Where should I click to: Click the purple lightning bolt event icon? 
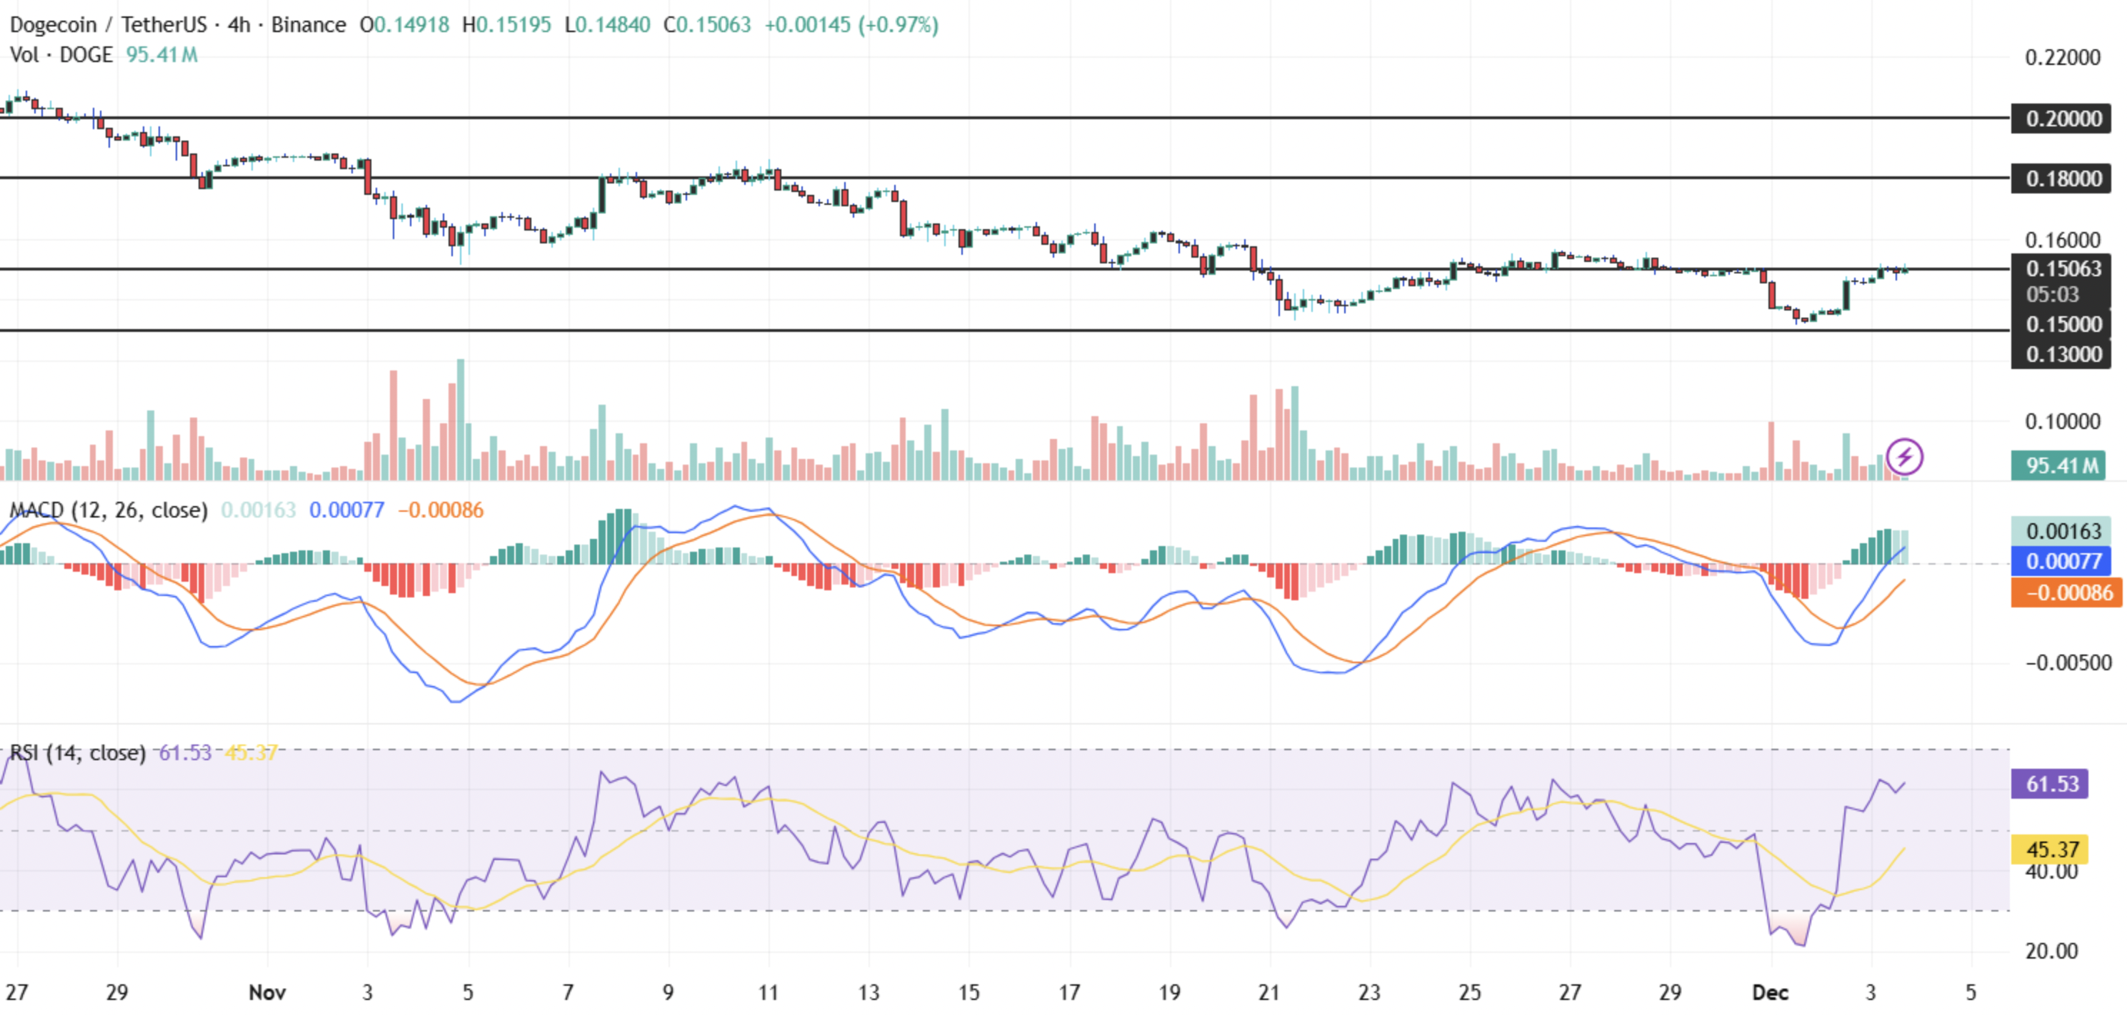1904,456
